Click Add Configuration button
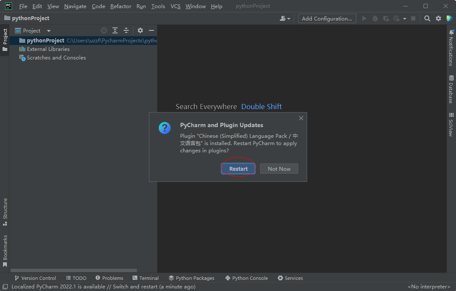456x291 pixels. click(x=327, y=19)
